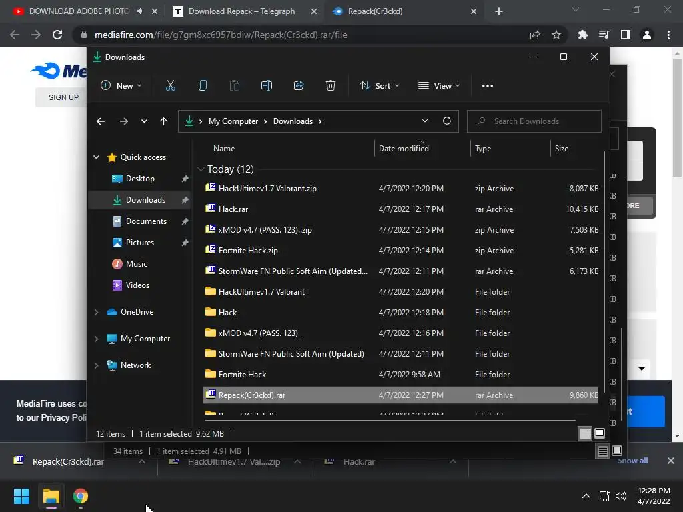Click the Share icon in Explorer toolbar
Image resolution: width=683 pixels, height=512 pixels.
pos(299,86)
